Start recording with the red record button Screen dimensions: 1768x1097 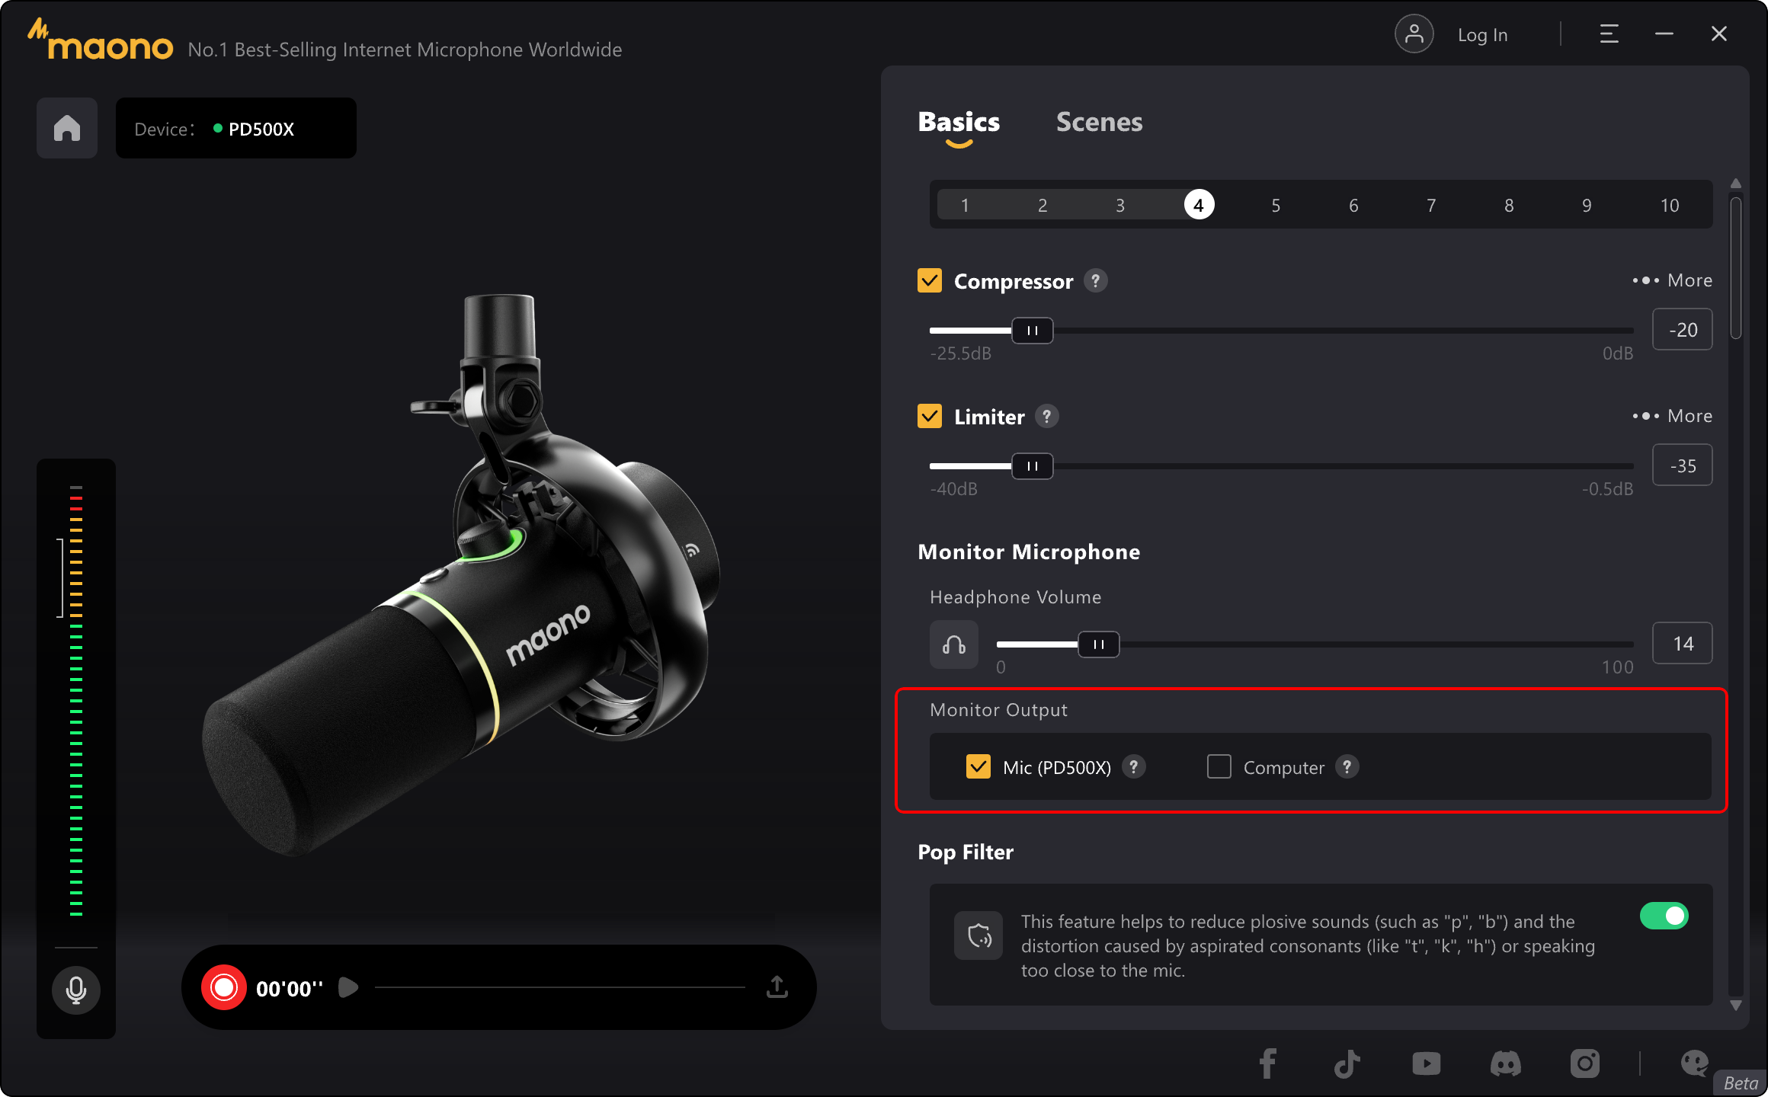point(223,987)
